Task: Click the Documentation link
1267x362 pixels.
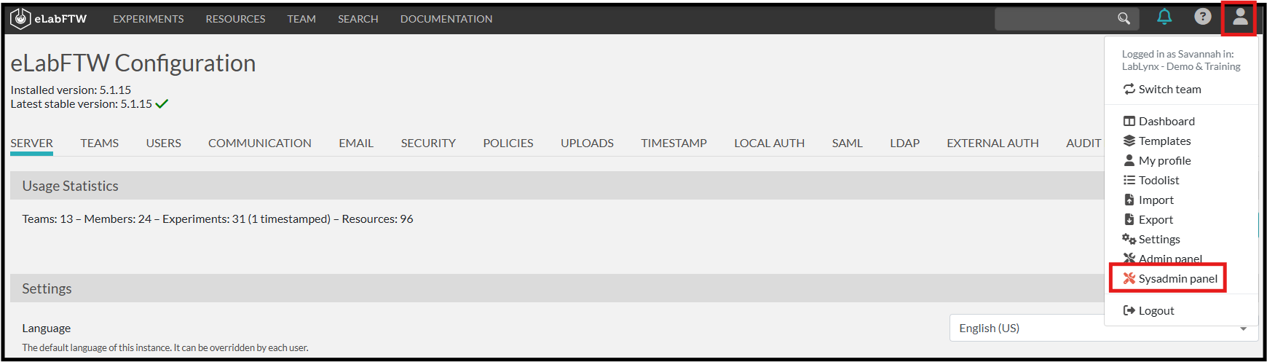Action: pyautogui.click(x=446, y=19)
